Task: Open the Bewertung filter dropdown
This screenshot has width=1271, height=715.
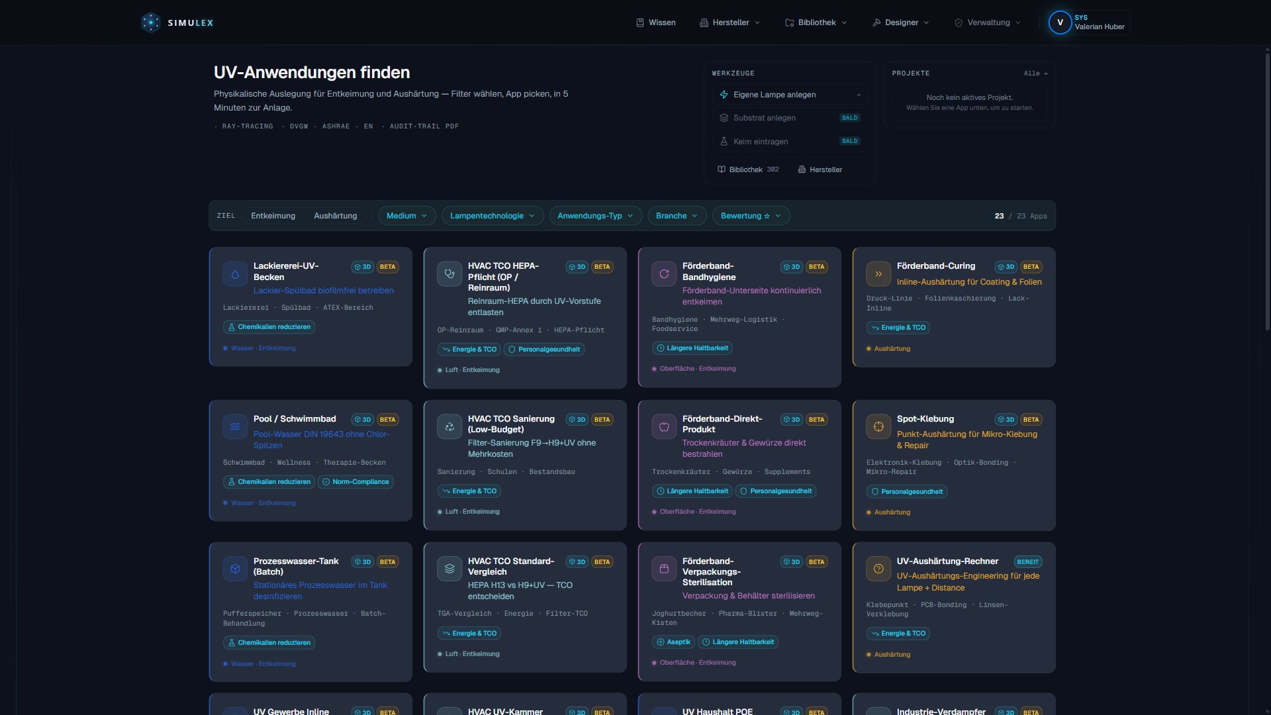Action: coord(751,216)
